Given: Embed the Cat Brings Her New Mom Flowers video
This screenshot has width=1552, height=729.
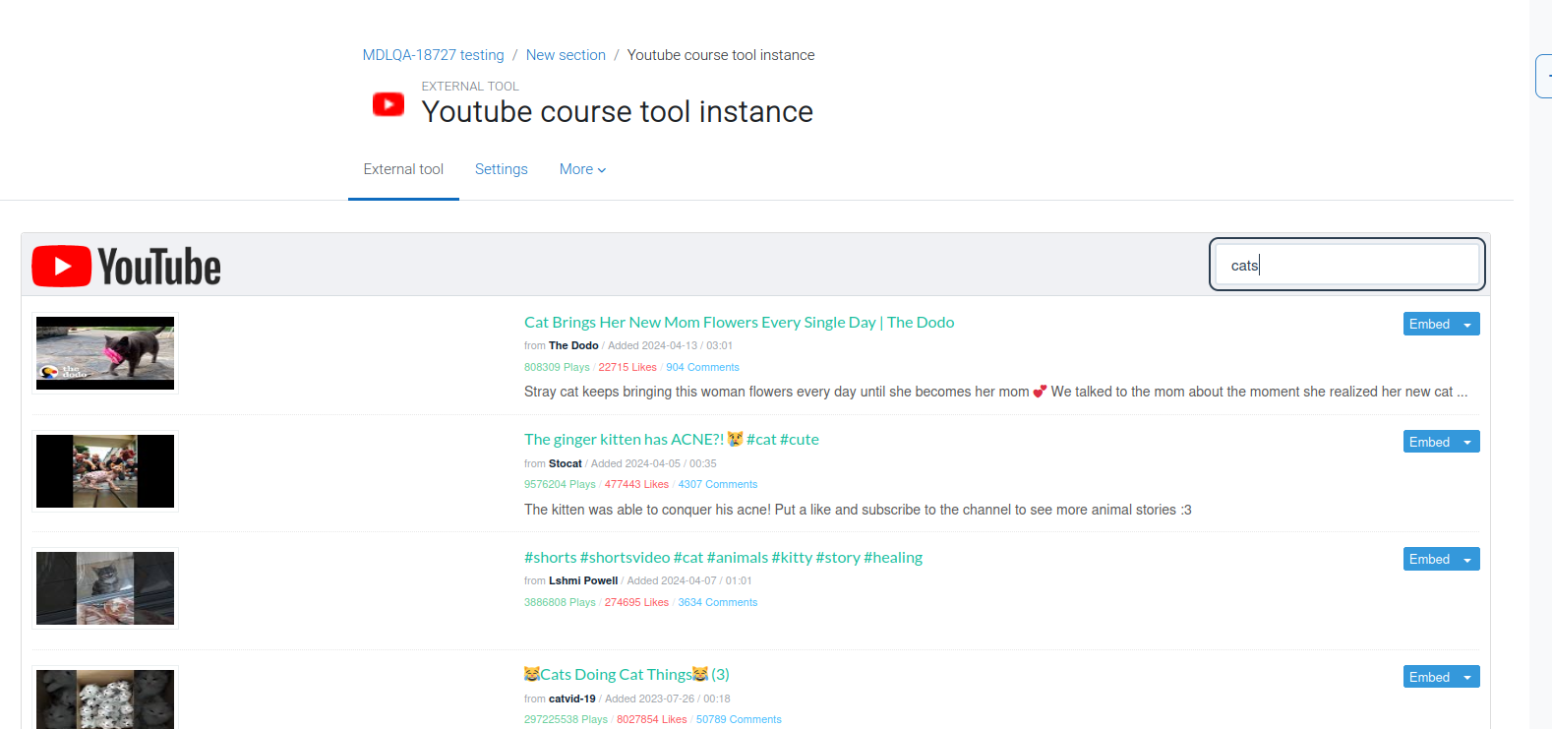Looking at the screenshot, I should (1430, 325).
